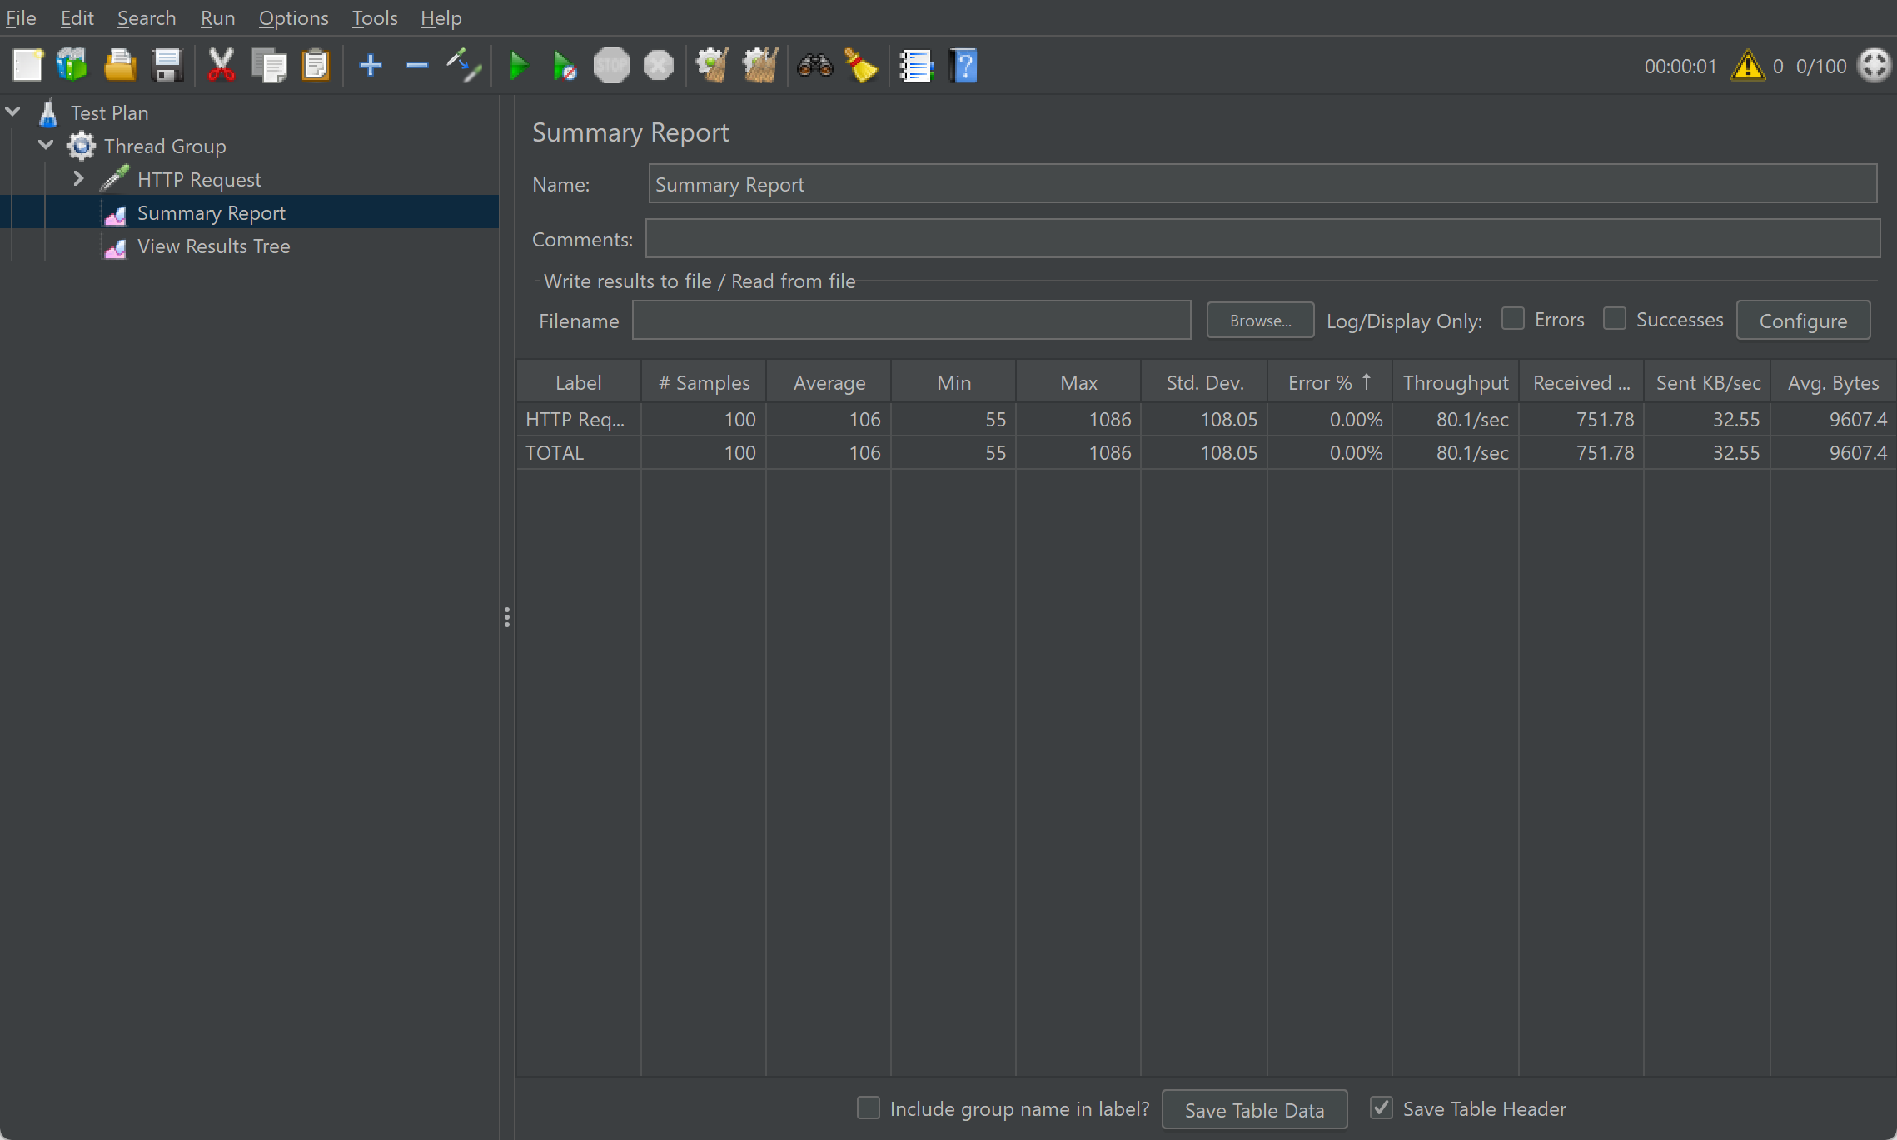1897x1140 pixels.
Task: Click the Function Helper list icon
Action: [x=915, y=66]
